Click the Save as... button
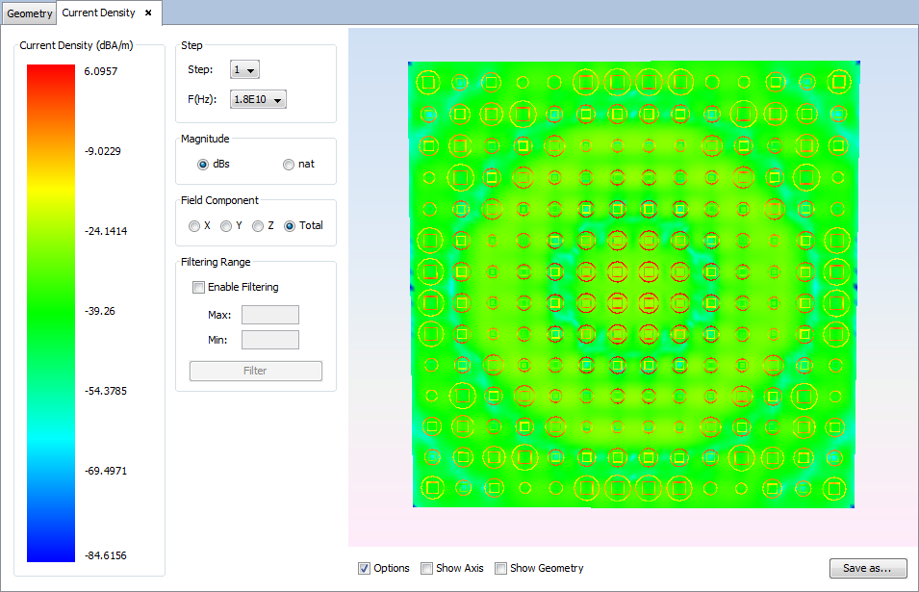The height and width of the screenshot is (592, 919). point(867,568)
